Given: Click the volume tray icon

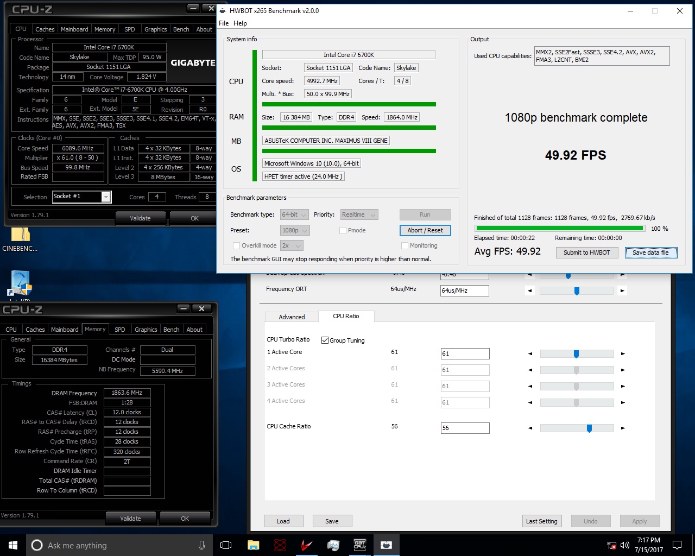Looking at the screenshot, I should (x=624, y=545).
